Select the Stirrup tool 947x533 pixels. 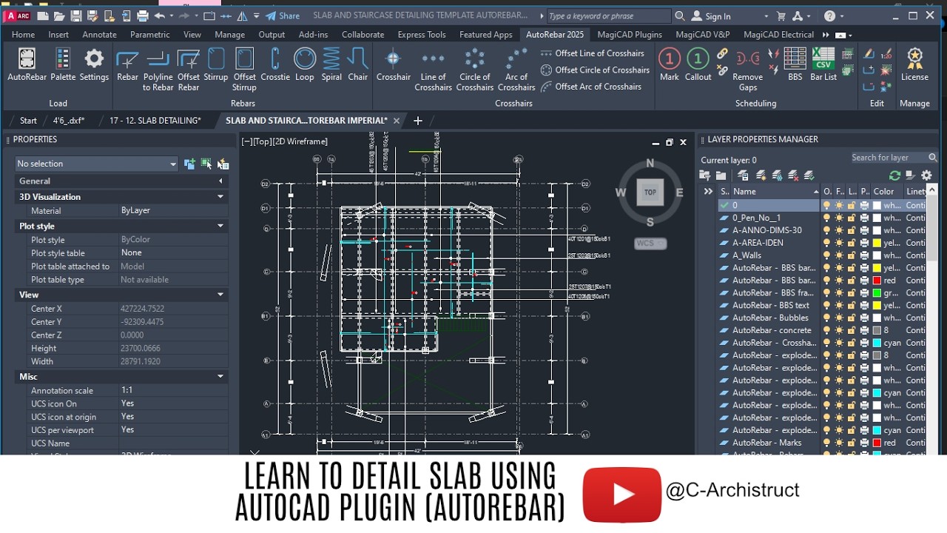click(216, 64)
